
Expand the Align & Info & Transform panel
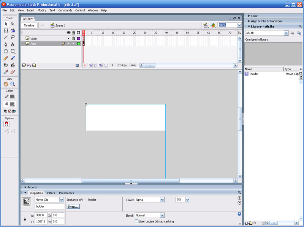point(249,21)
